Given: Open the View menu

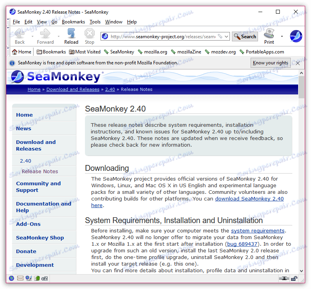Looking at the screenshot, I should 42,22.
